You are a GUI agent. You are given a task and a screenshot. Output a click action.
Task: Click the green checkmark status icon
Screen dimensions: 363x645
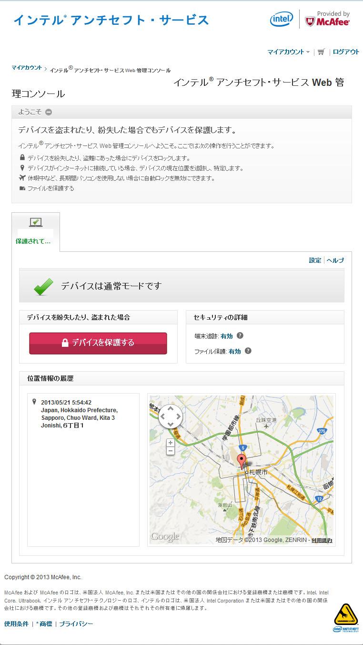pyautogui.click(x=43, y=286)
